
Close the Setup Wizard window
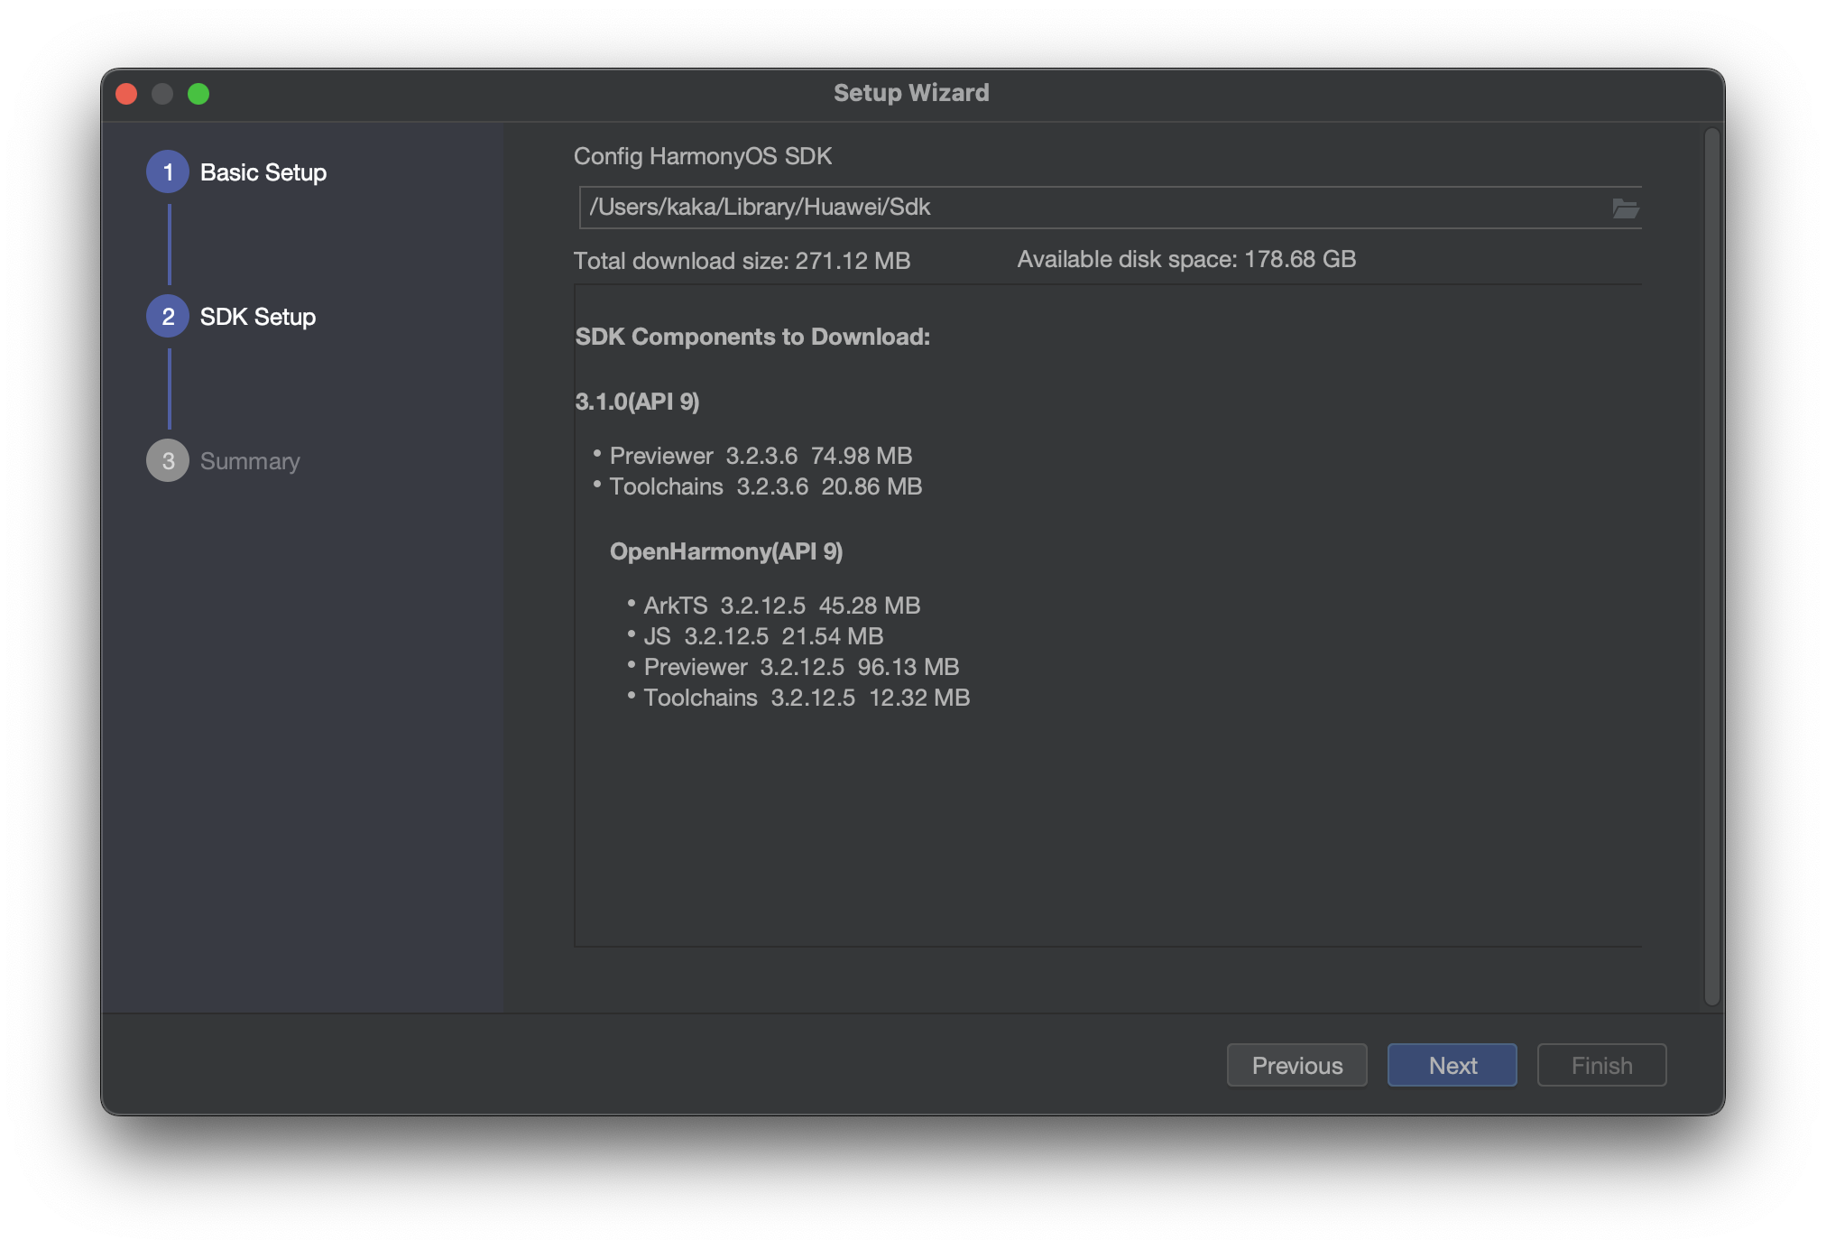126,94
